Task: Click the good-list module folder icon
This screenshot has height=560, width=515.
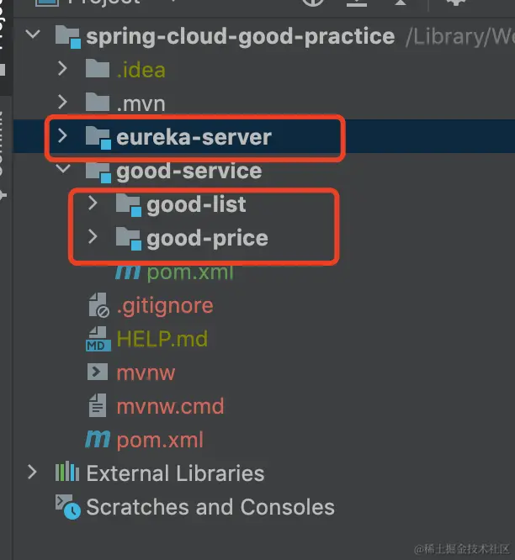Action: click(x=128, y=204)
